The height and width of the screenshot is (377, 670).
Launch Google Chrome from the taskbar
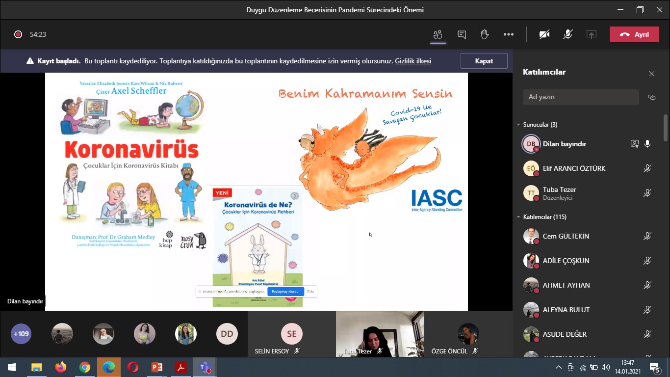tap(85, 367)
